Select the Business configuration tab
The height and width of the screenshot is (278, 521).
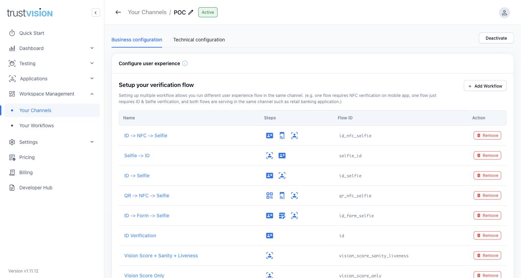pos(137,40)
